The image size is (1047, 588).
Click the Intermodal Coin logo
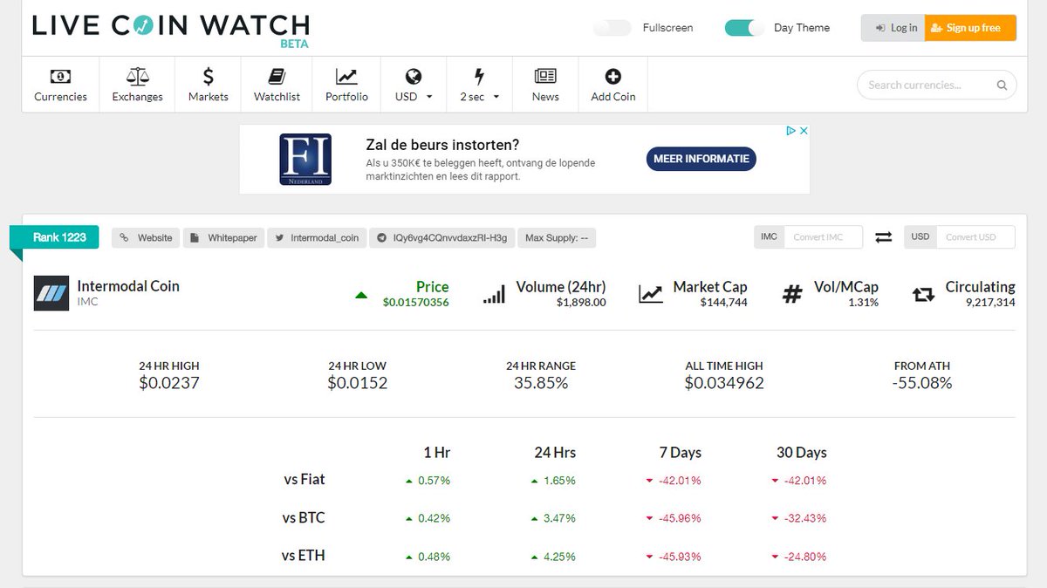coord(51,293)
